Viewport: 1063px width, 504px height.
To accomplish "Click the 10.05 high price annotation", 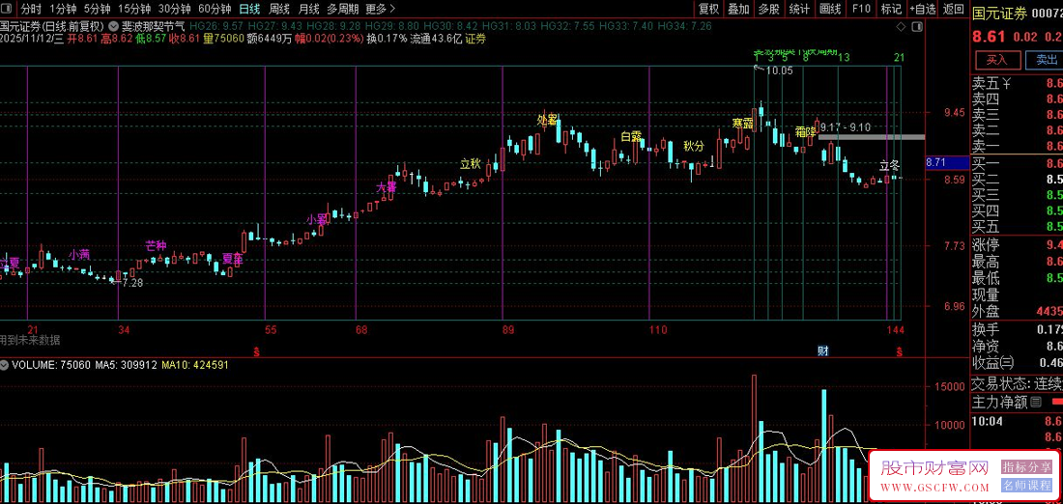I will 779,70.
